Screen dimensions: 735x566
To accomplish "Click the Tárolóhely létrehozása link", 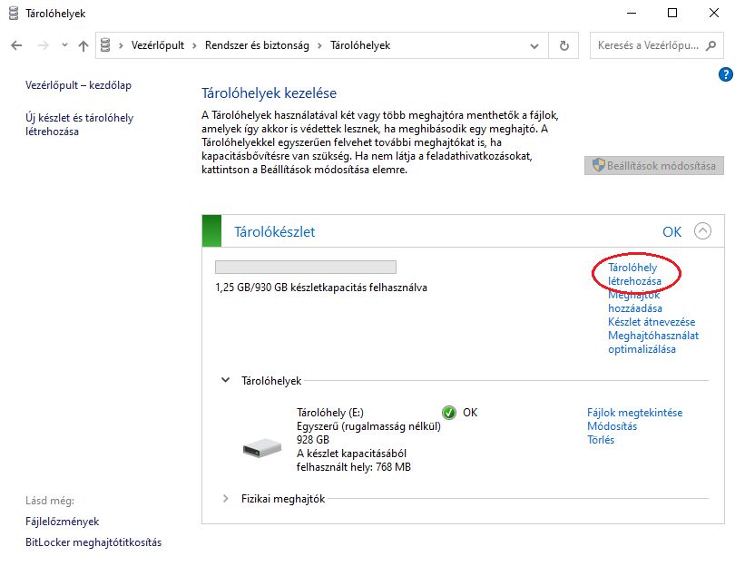I will (x=634, y=275).
